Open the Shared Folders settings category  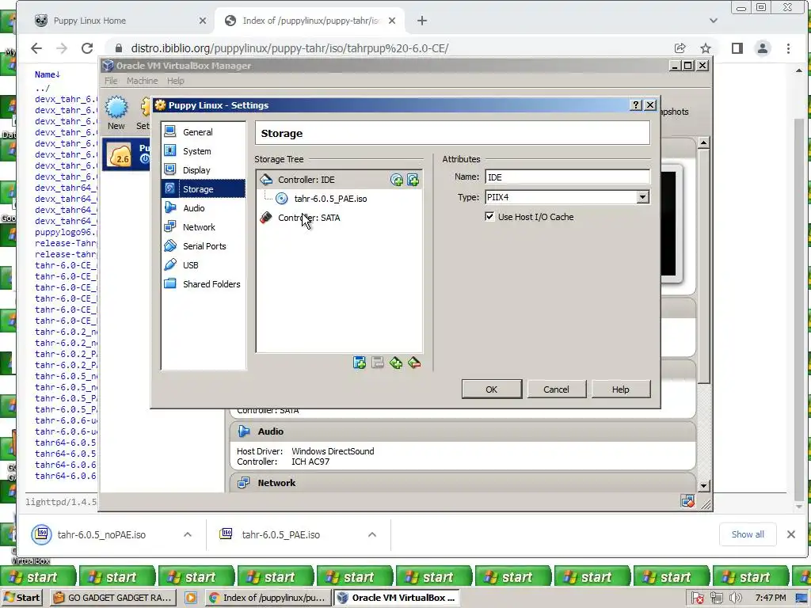coord(204,284)
